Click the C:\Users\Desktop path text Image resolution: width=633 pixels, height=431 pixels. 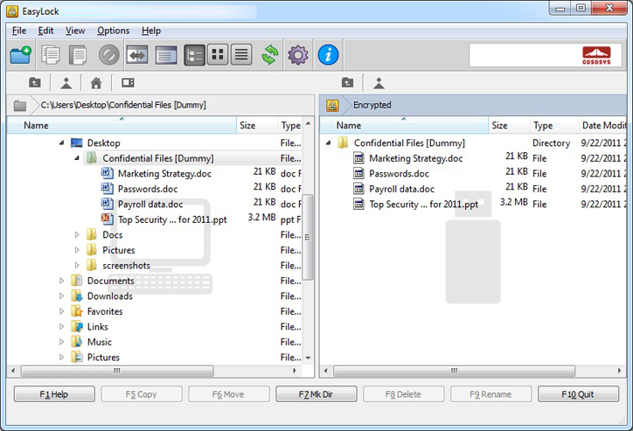[x=123, y=105]
